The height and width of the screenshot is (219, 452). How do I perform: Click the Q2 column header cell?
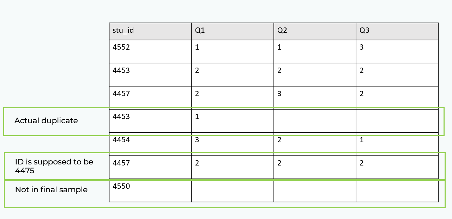pyautogui.click(x=282, y=31)
